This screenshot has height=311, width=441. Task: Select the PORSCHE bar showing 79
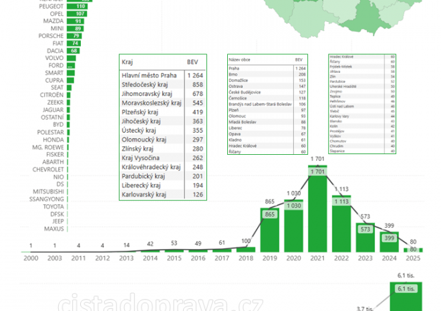pos(74,36)
